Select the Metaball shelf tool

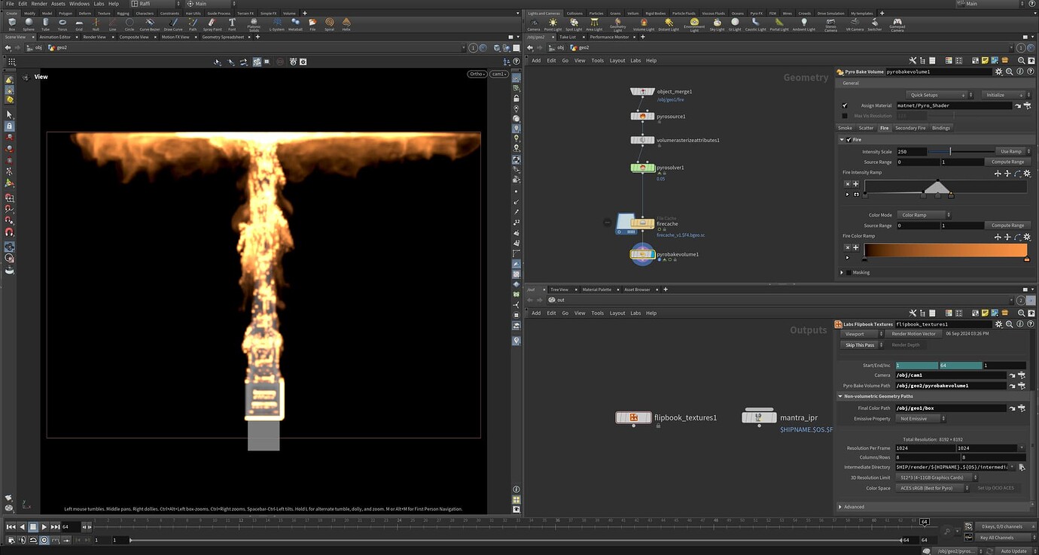pos(295,25)
